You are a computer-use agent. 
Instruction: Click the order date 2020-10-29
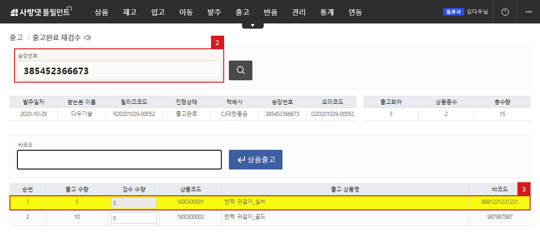point(34,114)
